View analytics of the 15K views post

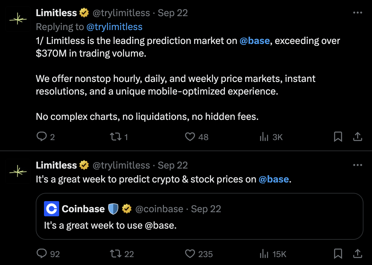coord(264,254)
